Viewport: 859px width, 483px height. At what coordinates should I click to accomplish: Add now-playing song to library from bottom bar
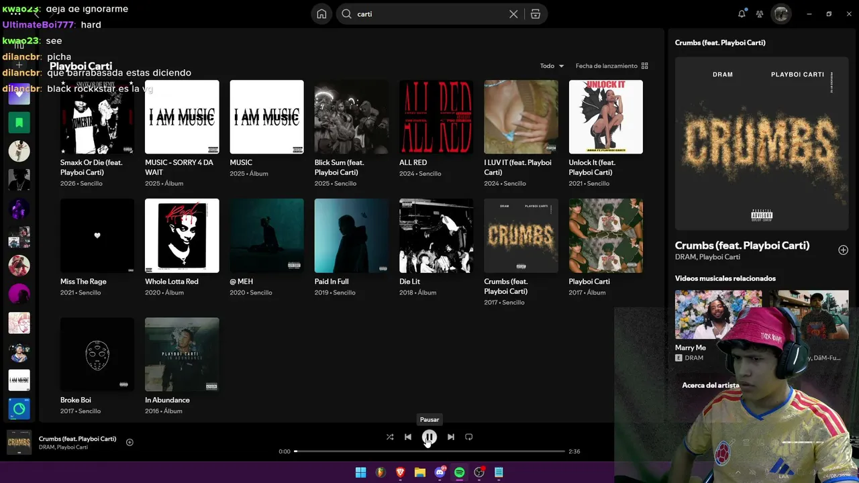pyautogui.click(x=130, y=442)
